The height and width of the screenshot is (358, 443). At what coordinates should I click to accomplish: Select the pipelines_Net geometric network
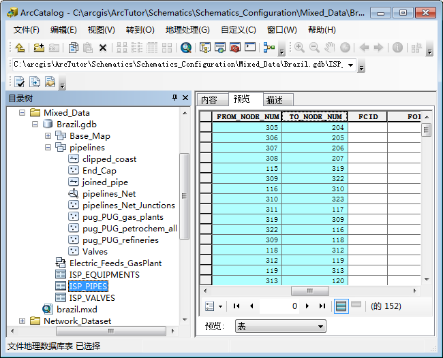point(109,194)
